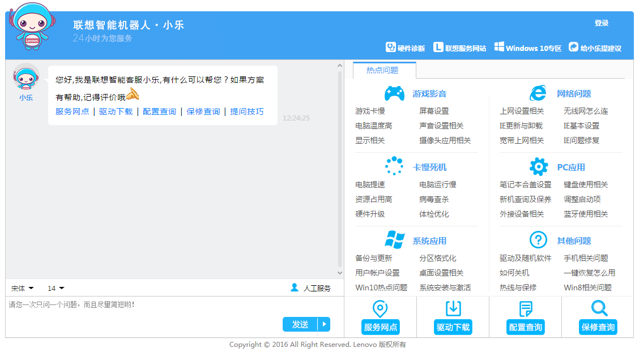Select the 备份与更新 hot question
Screen dimensions: 635x352
point(374,258)
